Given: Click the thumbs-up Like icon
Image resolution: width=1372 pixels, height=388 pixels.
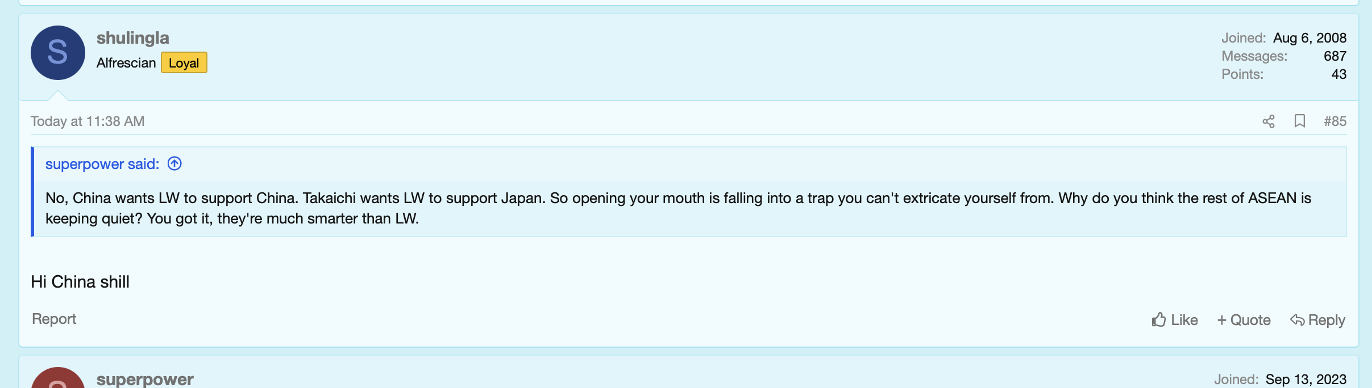Looking at the screenshot, I should pyautogui.click(x=1159, y=319).
